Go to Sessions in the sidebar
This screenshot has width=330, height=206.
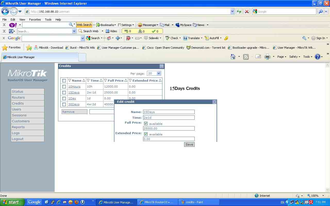(28, 115)
